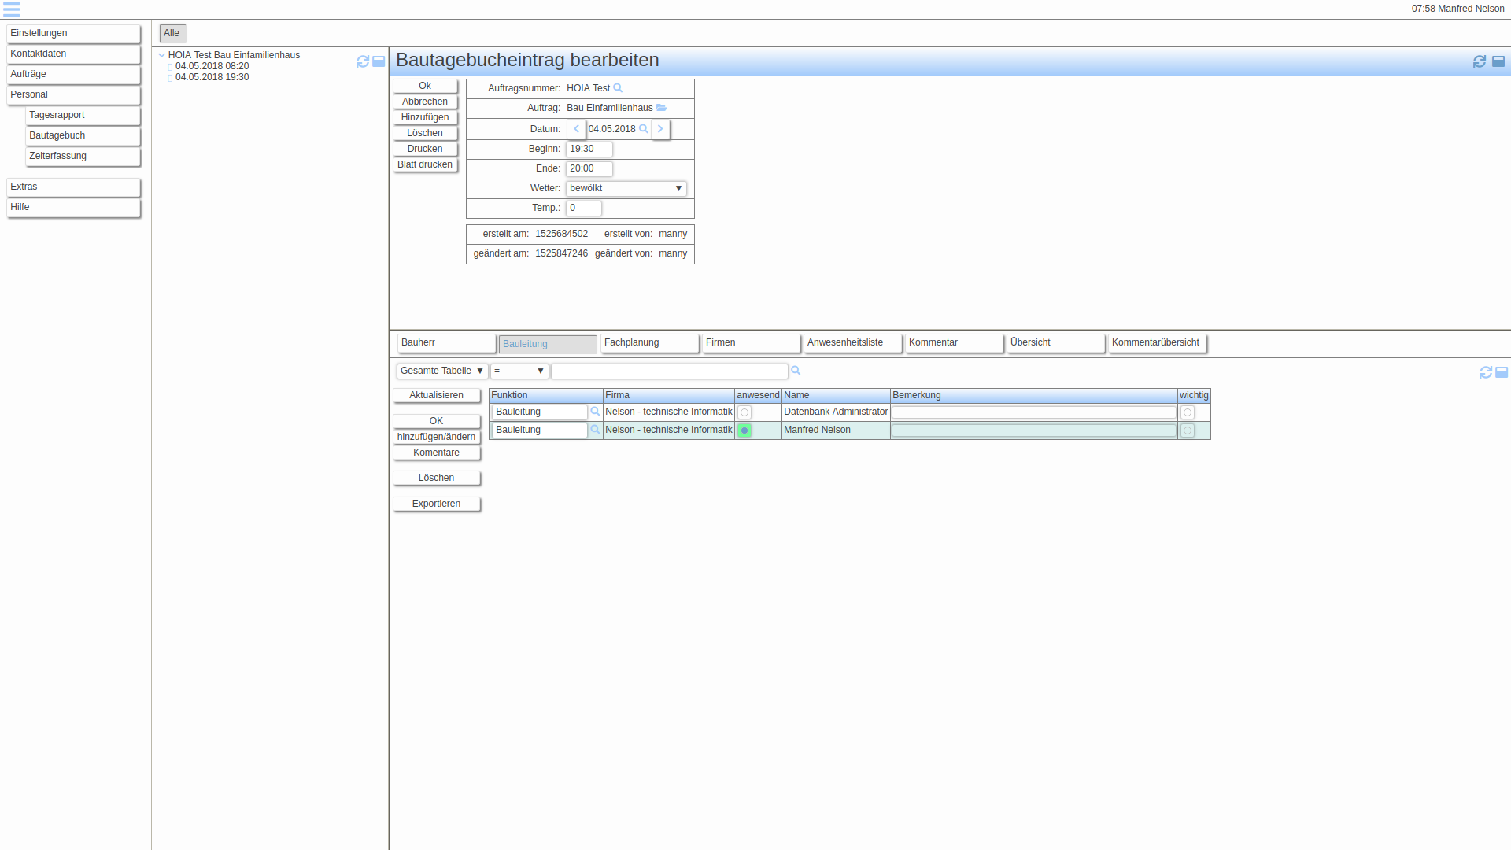This screenshot has width=1511, height=850.
Task: Click the Blatt drucken button
Action: click(x=425, y=164)
